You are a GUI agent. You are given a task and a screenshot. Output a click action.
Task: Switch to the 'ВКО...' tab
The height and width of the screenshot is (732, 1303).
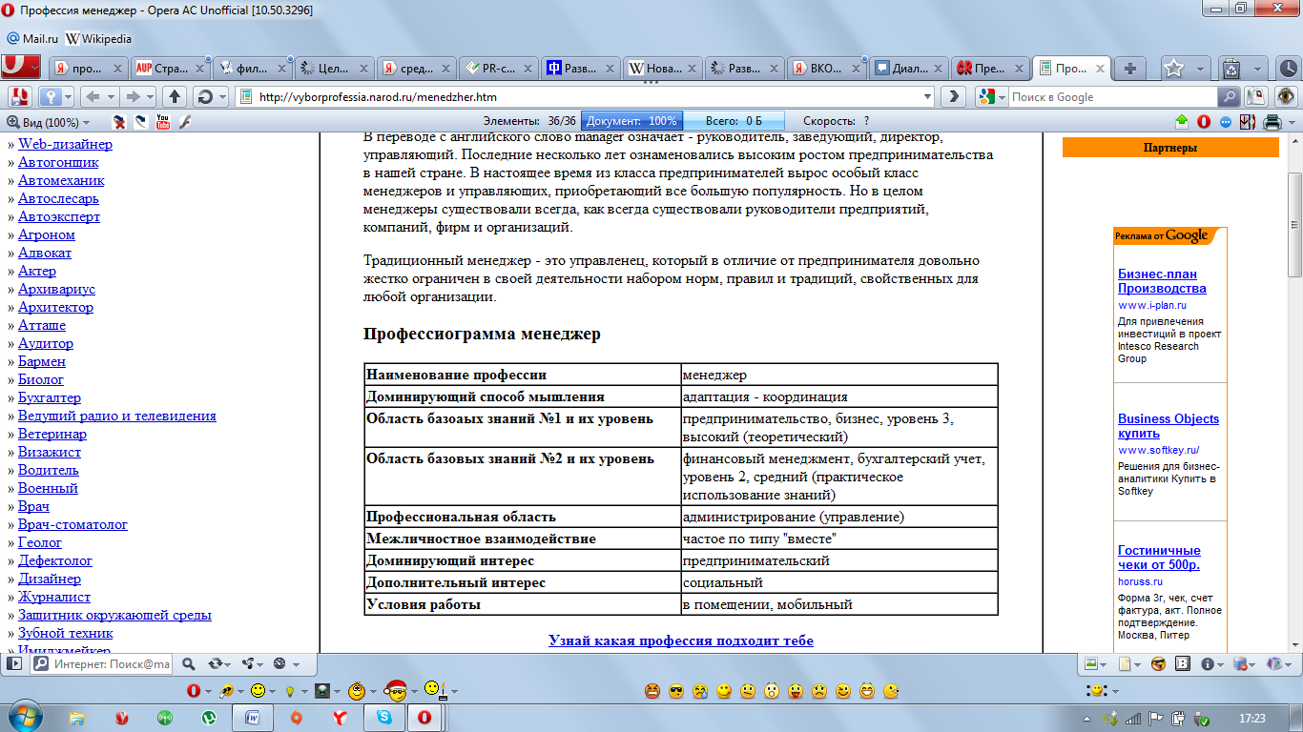tap(825, 68)
